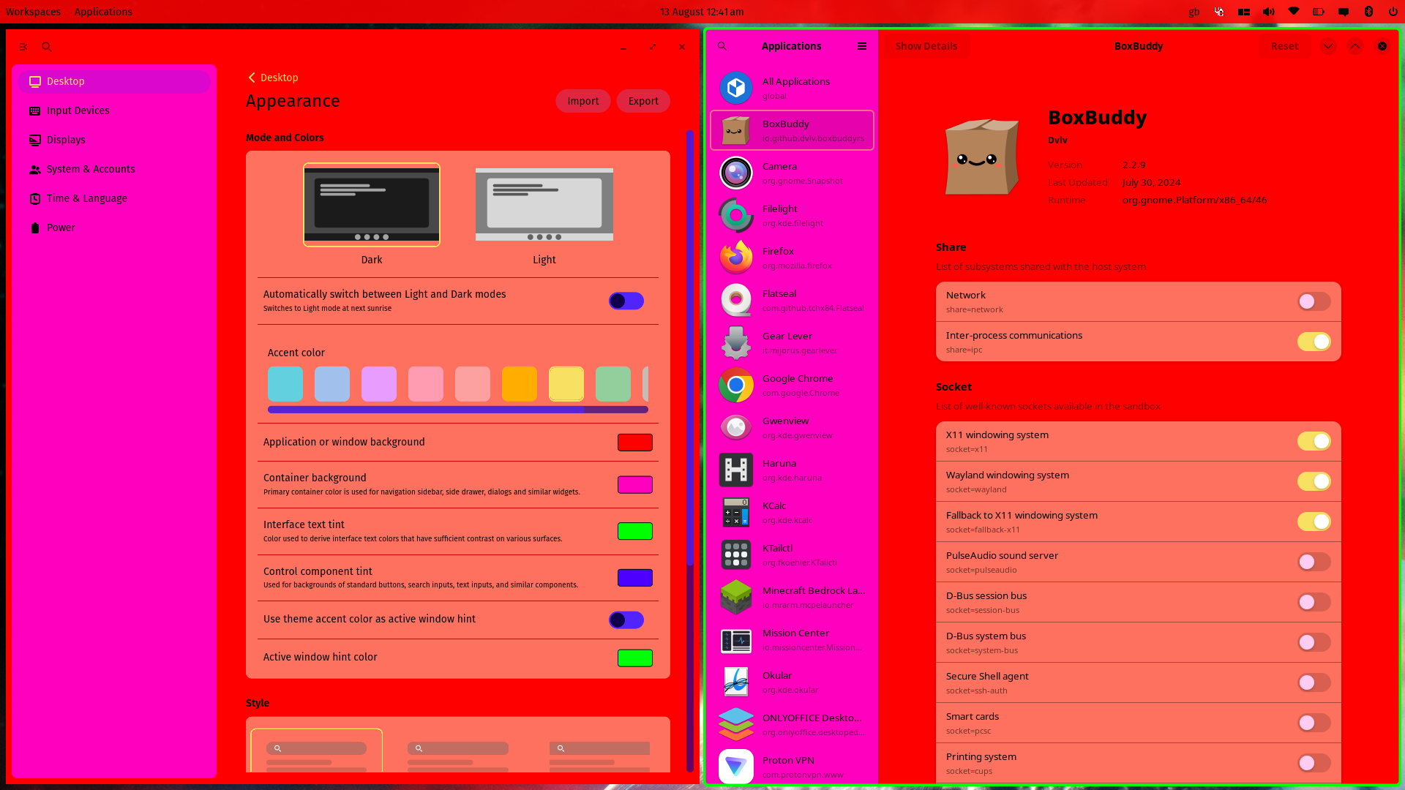Toggle automatic Light and Dark mode switching

(x=626, y=301)
